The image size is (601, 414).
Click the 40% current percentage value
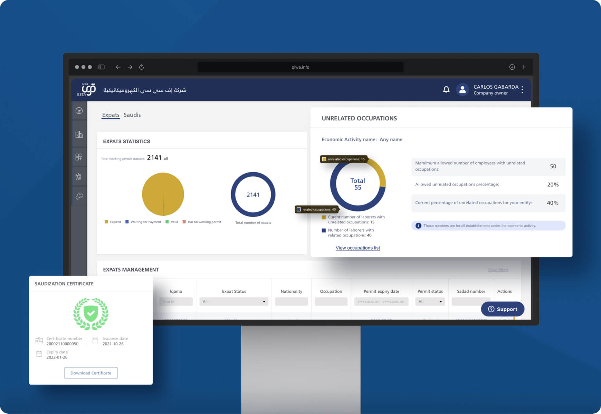coord(553,203)
